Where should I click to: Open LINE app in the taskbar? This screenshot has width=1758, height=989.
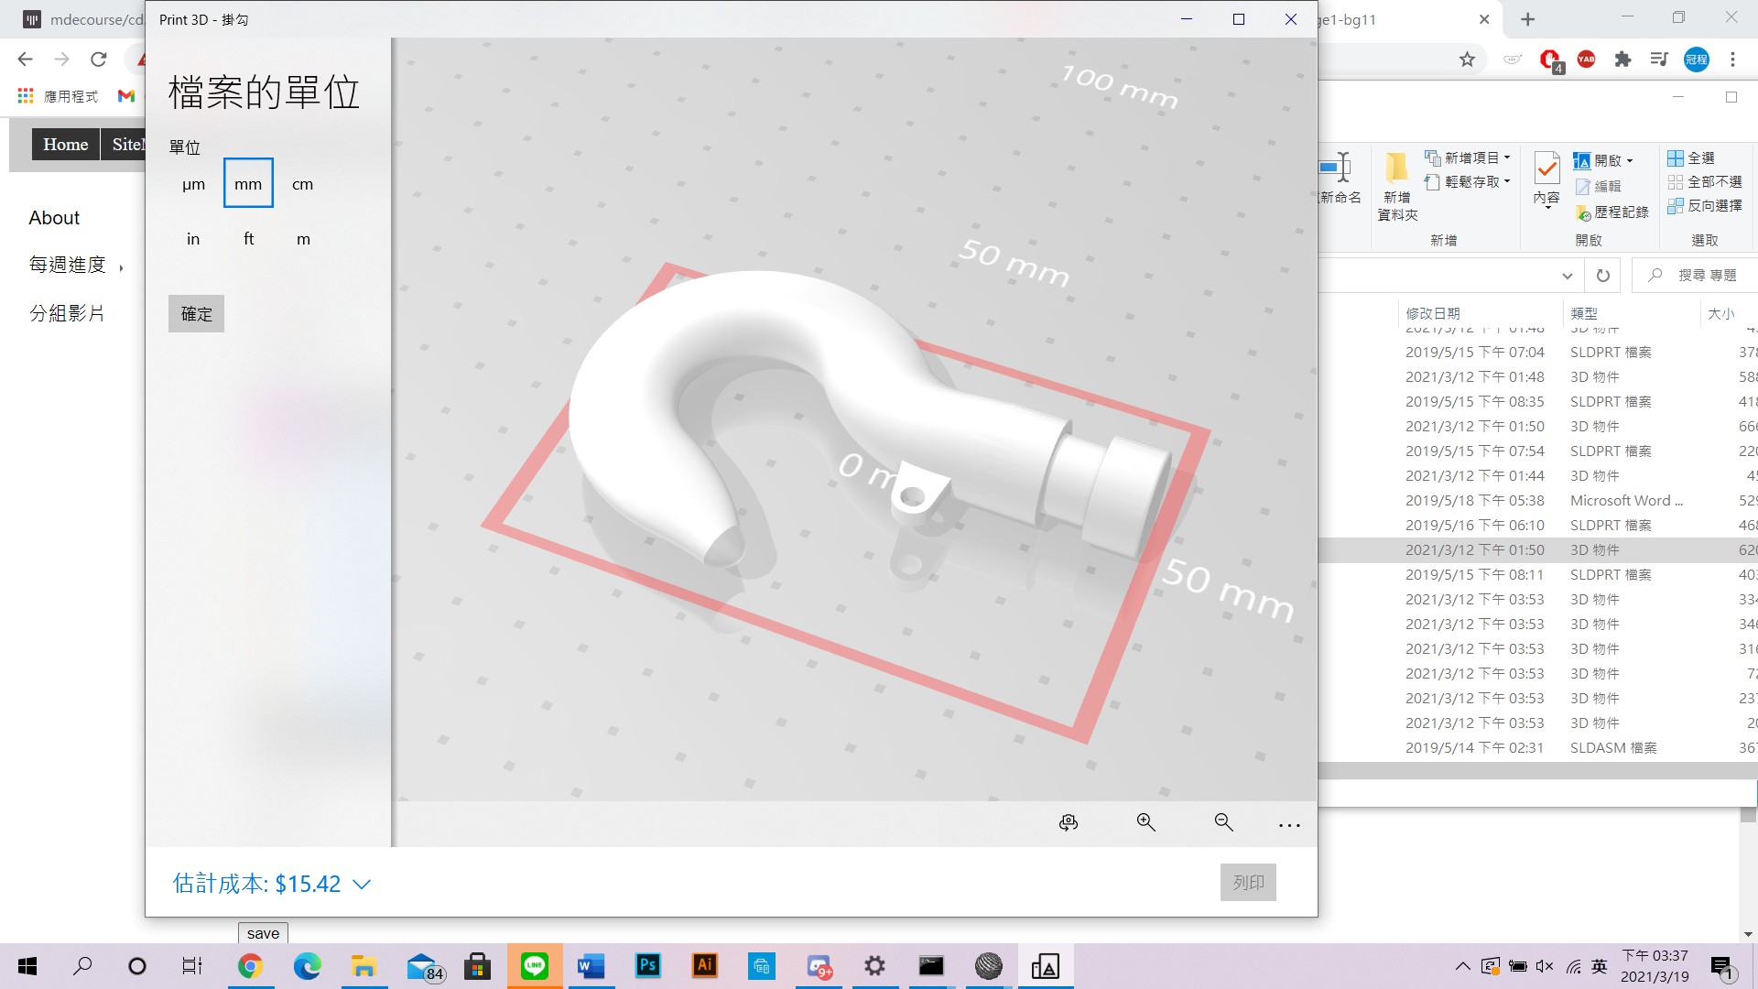[x=535, y=965]
